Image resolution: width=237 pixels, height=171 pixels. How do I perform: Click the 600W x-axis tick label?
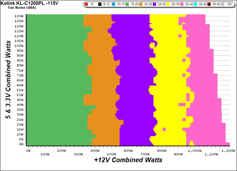[128, 151]
